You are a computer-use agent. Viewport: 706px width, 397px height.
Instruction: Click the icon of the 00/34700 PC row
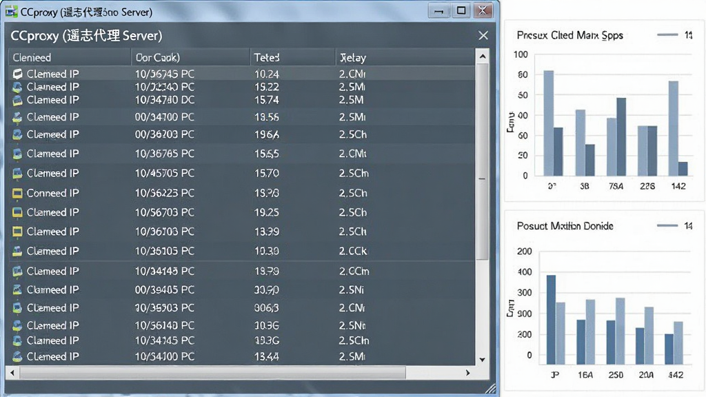click(17, 117)
